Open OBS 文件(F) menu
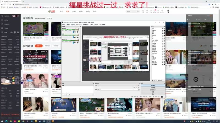The width and height of the screenshot is (220, 123). (64, 25)
